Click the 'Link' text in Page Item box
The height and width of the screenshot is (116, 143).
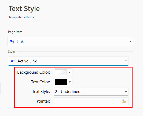click(20, 42)
